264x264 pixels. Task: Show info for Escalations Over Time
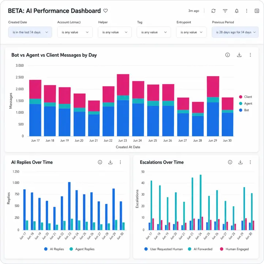tap(230, 162)
